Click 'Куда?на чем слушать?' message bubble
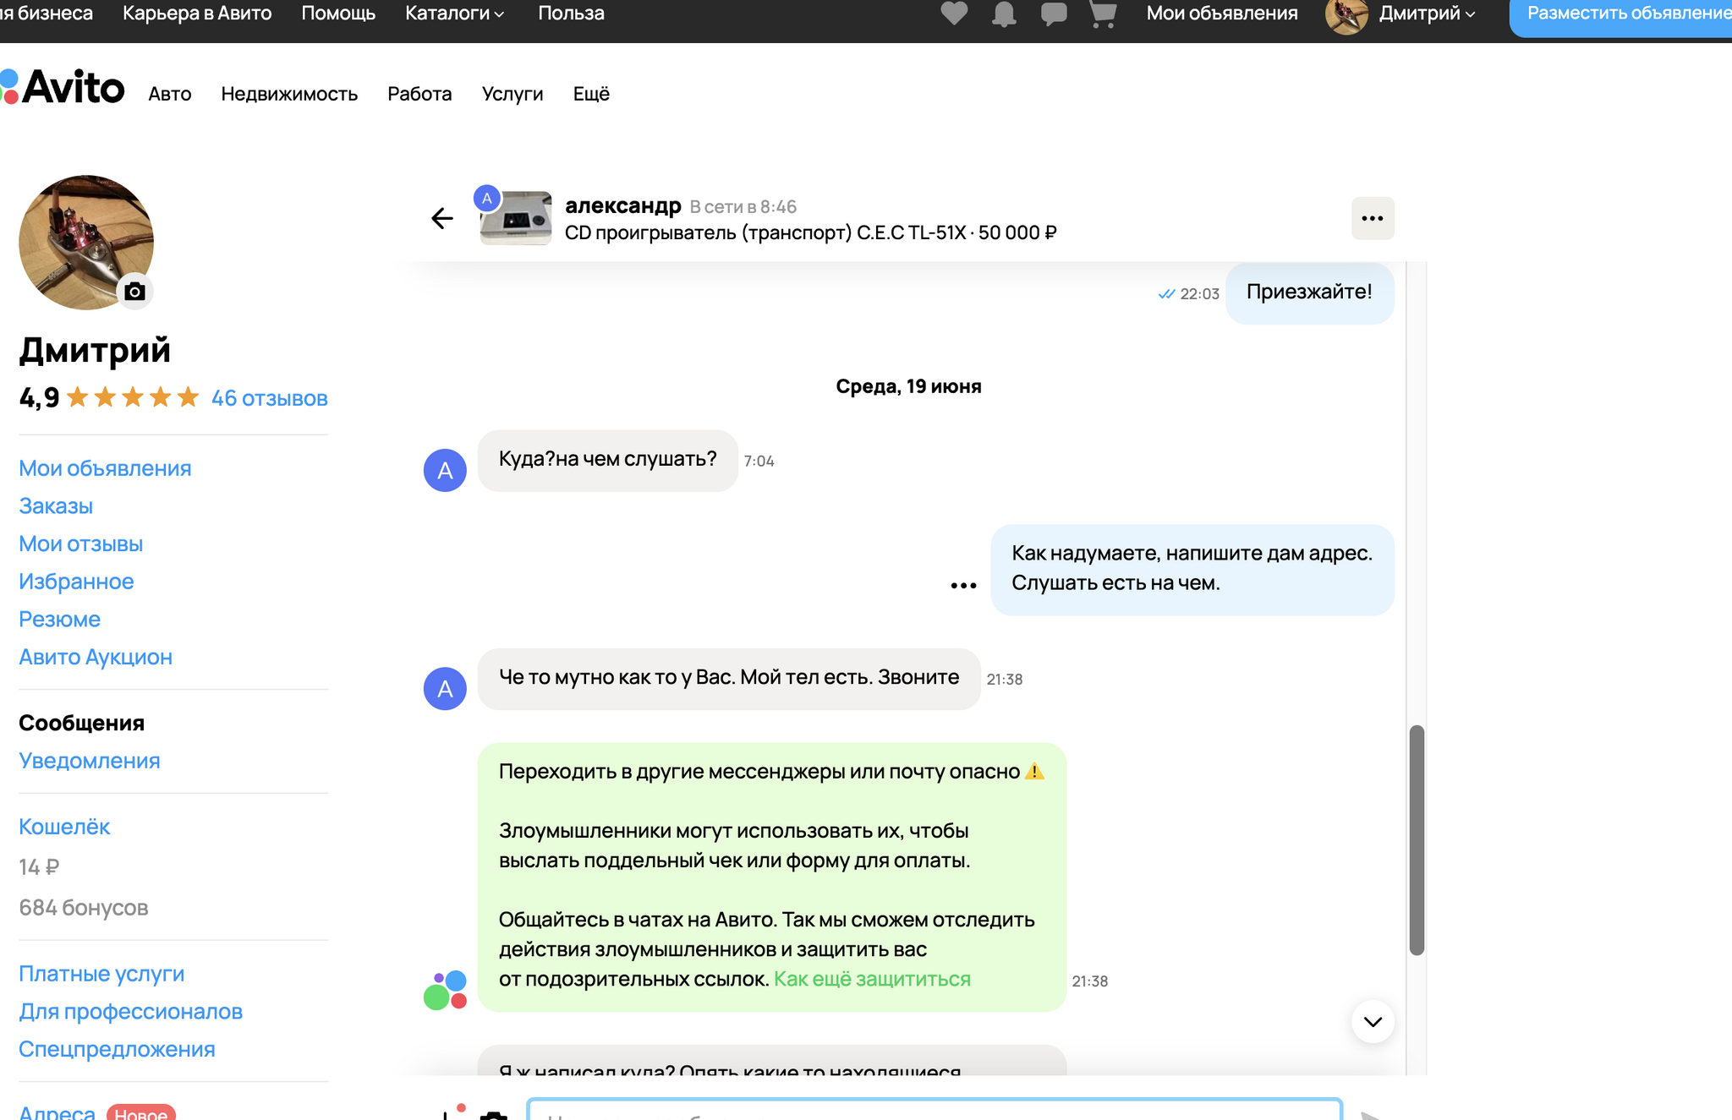The width and height of the screenshot is (1732, 1120). click(x=607, y=460)
